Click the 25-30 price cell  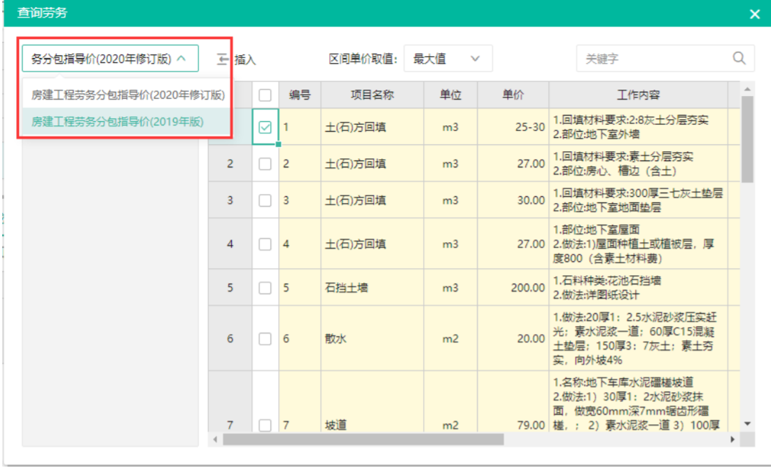click(513, 127)
